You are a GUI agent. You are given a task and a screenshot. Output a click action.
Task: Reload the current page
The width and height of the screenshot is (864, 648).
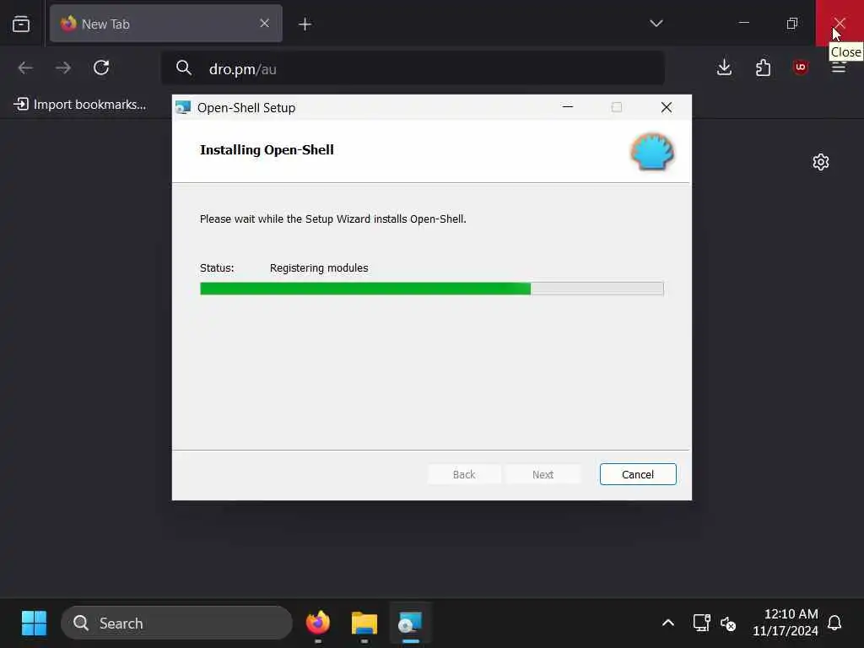[101, 67]
